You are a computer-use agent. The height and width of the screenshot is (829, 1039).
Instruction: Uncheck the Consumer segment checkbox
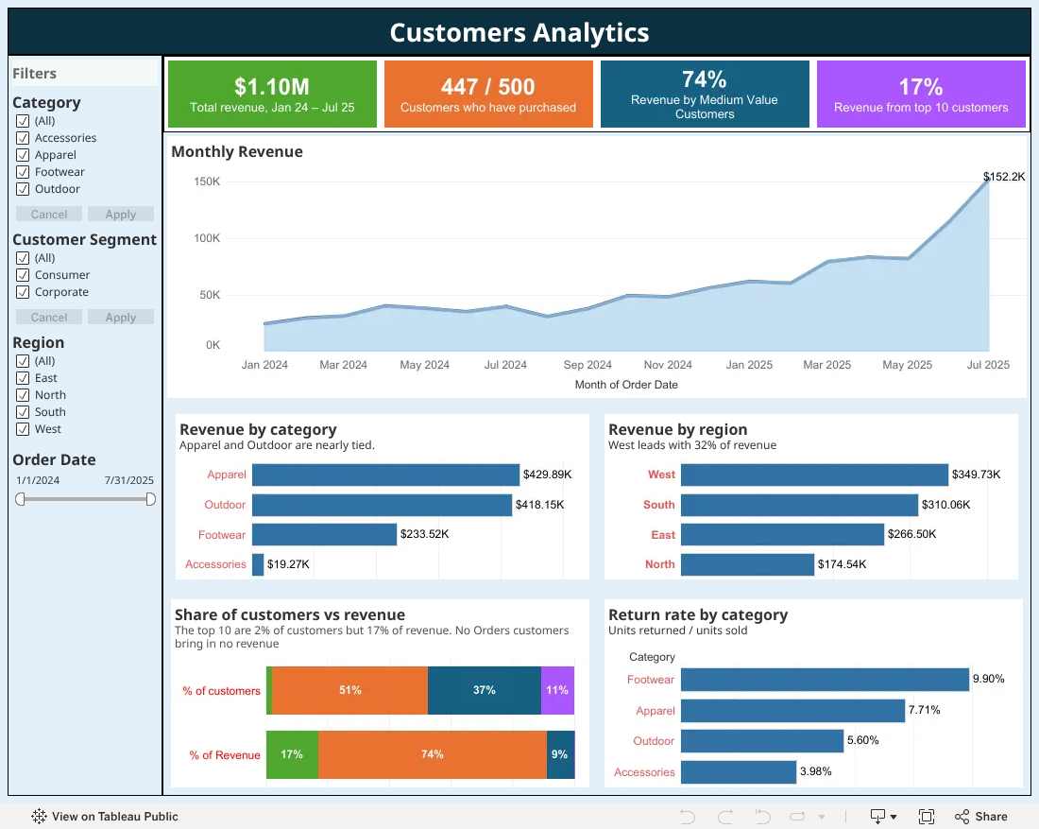[x=23, y=274]
